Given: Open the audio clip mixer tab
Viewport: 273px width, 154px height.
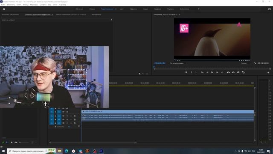Looking at the screenshot, I should (x=71, y=15).
